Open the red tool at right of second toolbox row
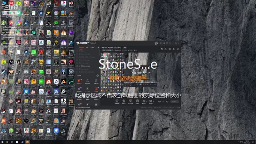The width and height of the screenshot is (256, 144). tap(96, 90)
